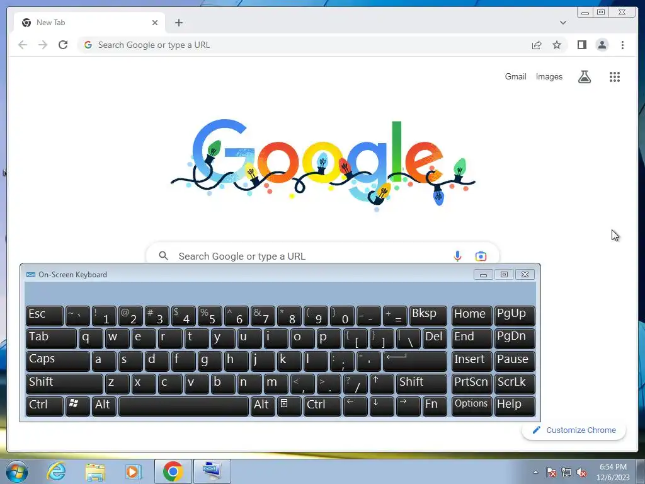Image resolution: width=645 pixels, height=484 pixels.
Task: Open Chrome side panel icon
Action: click(x=581, y=45)
